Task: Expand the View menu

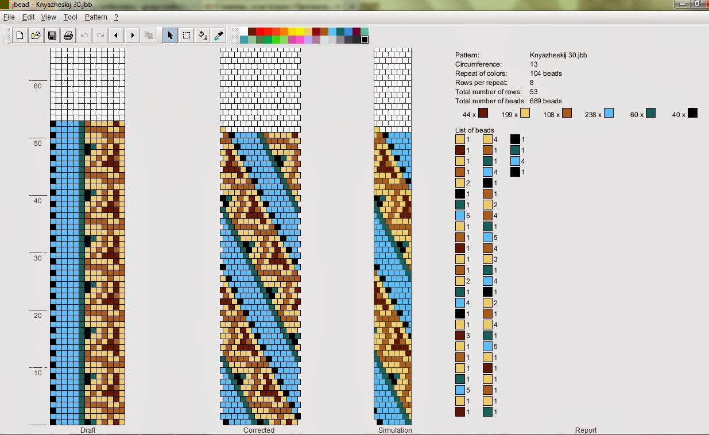Action: (x=49, y=17)
